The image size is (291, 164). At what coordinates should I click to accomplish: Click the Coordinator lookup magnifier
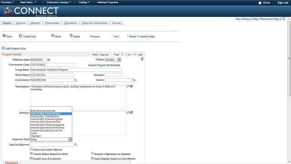tap(75, 80)
